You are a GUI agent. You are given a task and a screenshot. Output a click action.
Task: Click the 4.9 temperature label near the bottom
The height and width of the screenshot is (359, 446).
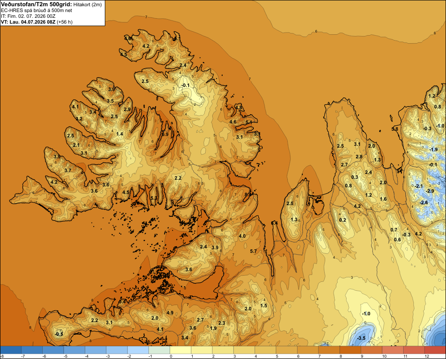point(170,313)
